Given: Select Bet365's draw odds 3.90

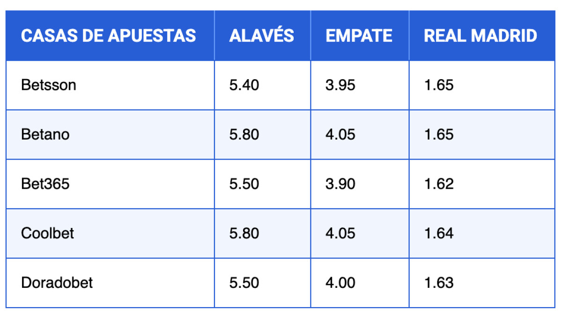Looking at the screenshot, I should click(340, 184).
